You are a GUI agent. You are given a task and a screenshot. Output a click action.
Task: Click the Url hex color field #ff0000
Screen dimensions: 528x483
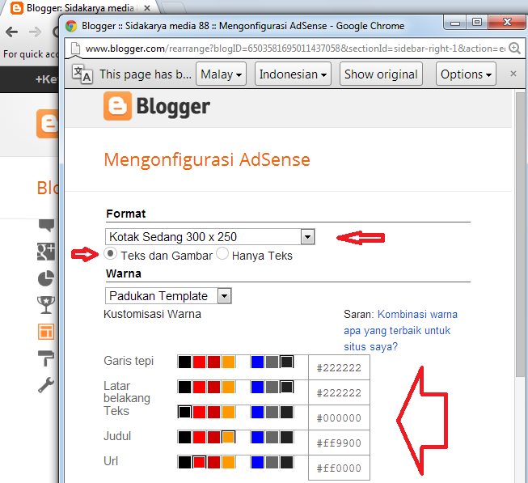point(339,468)
